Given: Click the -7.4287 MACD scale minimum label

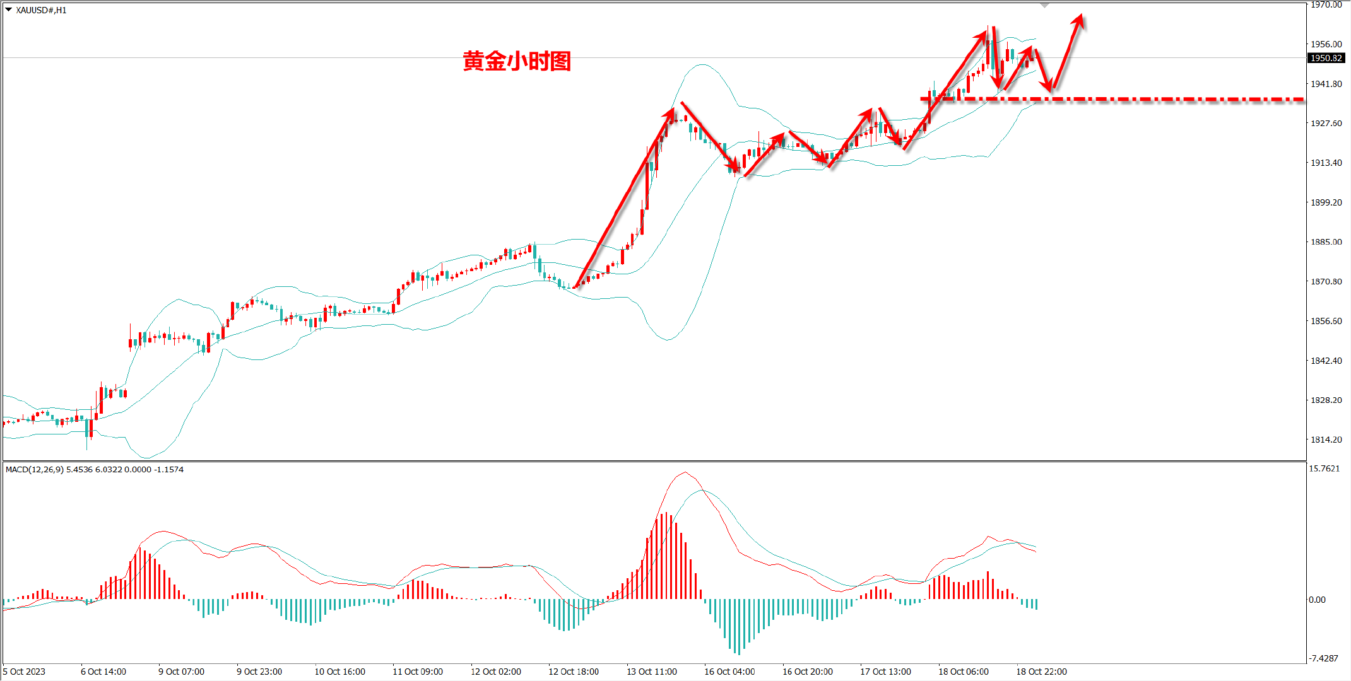Looking at the screenshot, I should click(1323, 658).
